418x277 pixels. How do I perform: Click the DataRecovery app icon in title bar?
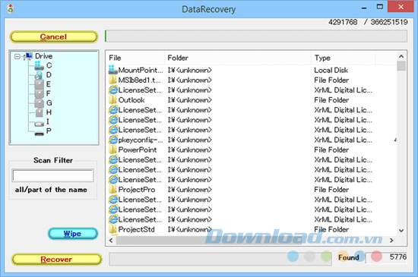tap(11, 8)
